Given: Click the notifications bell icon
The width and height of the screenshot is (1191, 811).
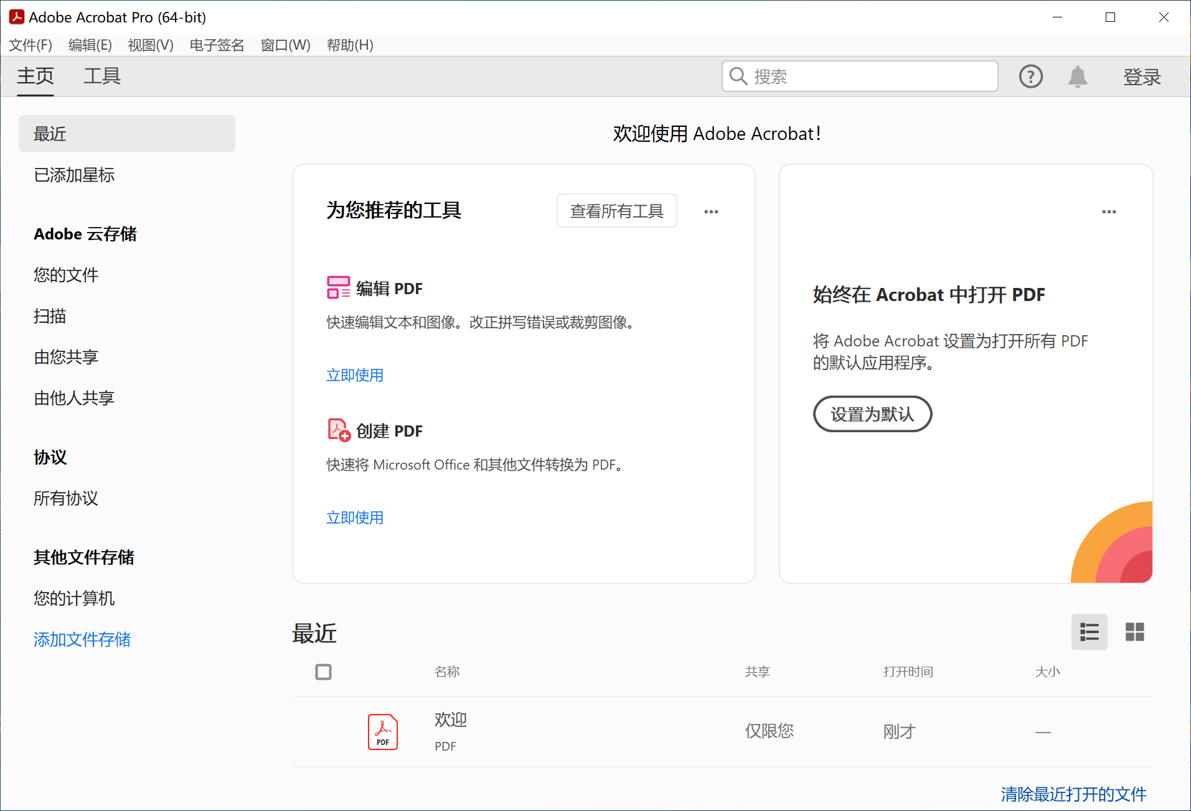Looking at the screenshot, I should (x=1078, y=76).
